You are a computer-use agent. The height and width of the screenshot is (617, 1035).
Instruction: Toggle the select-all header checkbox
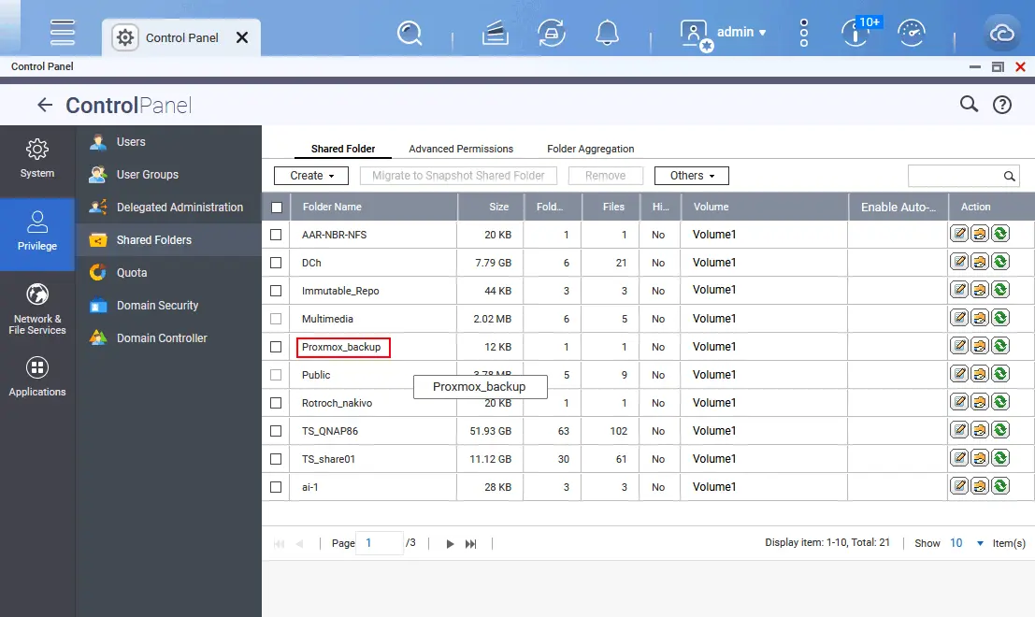[277, 208]
